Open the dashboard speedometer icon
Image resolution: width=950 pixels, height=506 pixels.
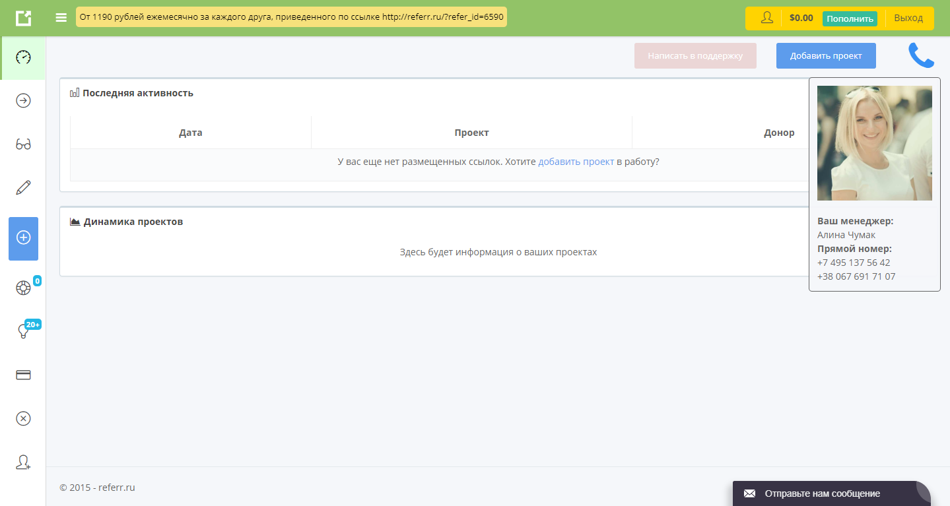(23, 57)
